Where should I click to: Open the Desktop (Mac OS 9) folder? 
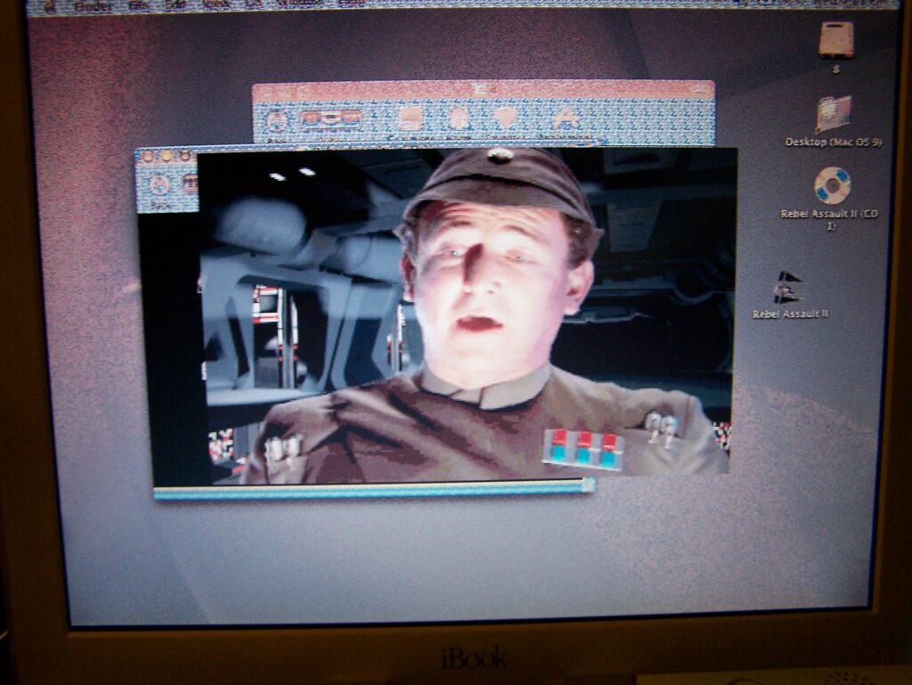tap(834, 115)
